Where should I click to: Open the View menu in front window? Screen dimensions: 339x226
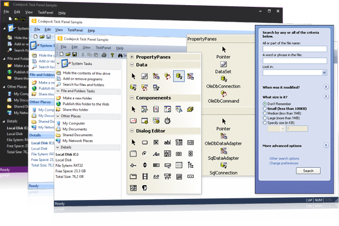pos(86,47)
